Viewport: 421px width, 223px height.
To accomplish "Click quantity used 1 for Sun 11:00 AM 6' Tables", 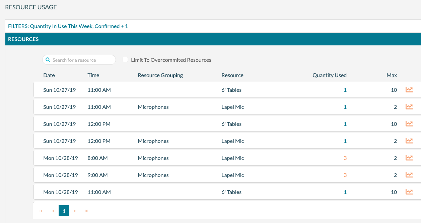I will (345, 90).
